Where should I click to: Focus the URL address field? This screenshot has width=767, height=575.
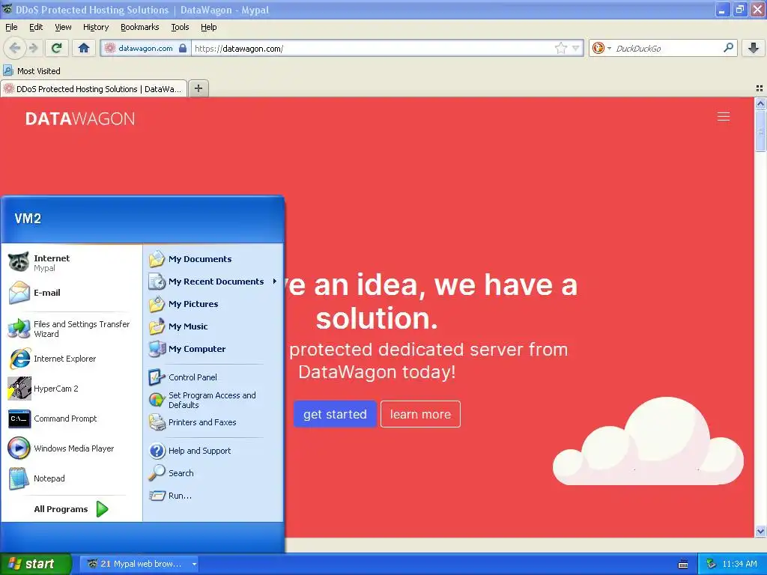click(372, 48)
